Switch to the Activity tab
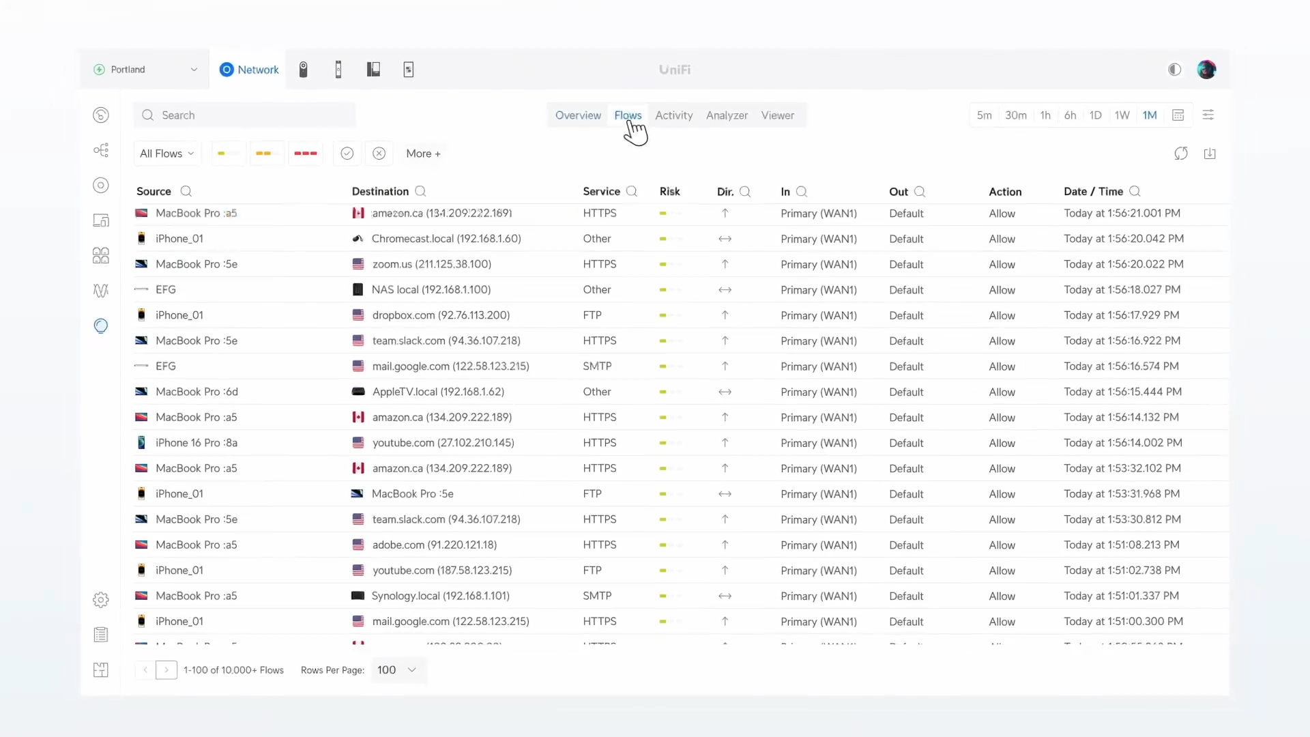Viewport: 1310px width, 737px height. 673,115
